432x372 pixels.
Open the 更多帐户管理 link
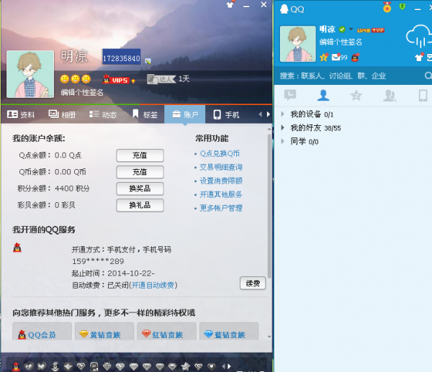[x=221, y=208]
